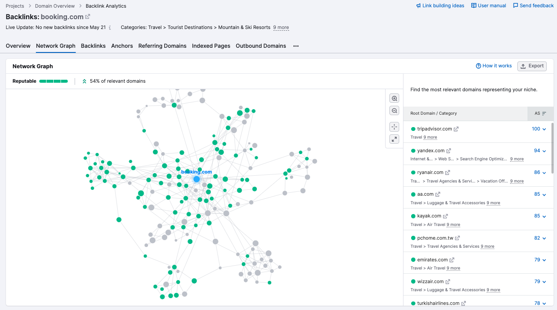The width and height of the screenshot is (557, 310).
Task: Center the graph using the crosshair icon
Action: (x=394, y=127)
